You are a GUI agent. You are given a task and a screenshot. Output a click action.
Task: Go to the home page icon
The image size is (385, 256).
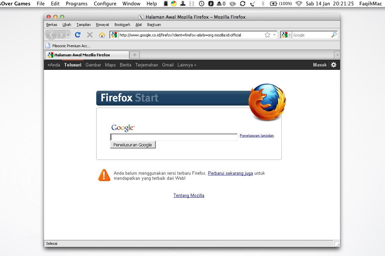[x=102, y=35]
